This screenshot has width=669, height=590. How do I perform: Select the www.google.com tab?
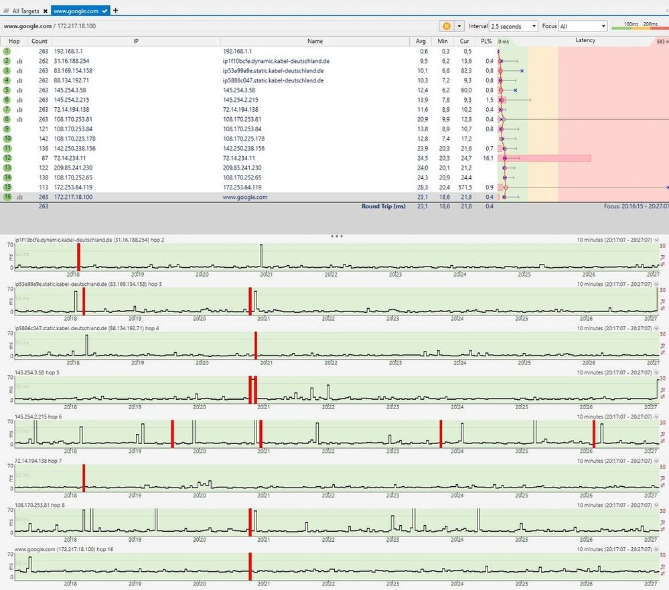(76, 11)
